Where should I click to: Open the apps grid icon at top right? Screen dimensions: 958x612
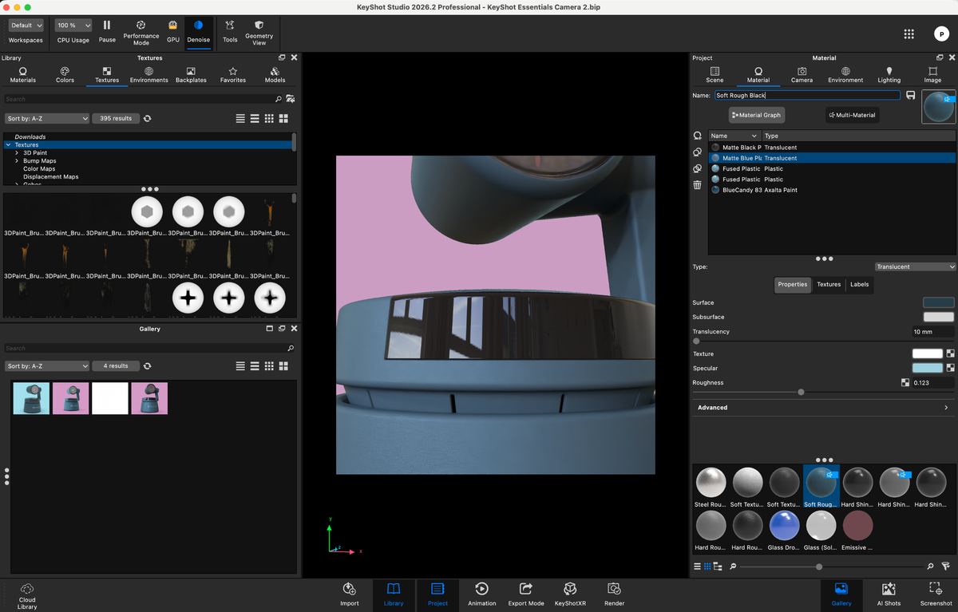[909, 34]
